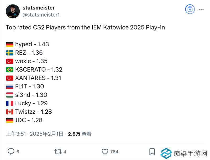Click the Canadian flag beside Twistzz
Screen dimensions: 210x160
10,112
